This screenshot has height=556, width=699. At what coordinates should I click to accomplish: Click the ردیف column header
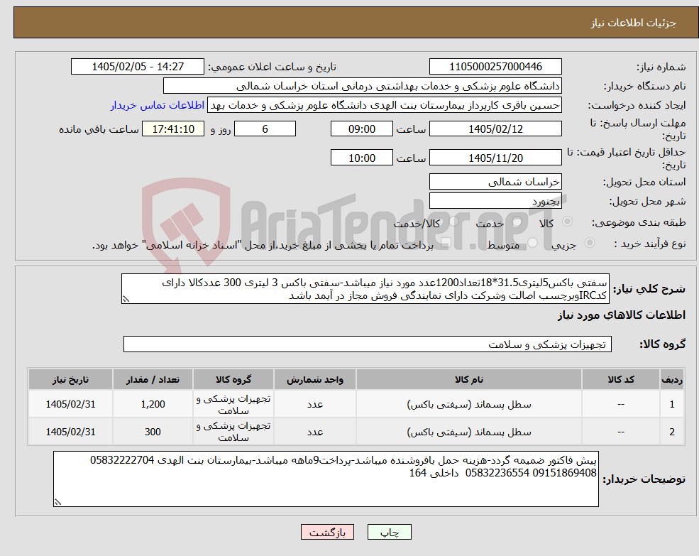(x=672, y=379)
